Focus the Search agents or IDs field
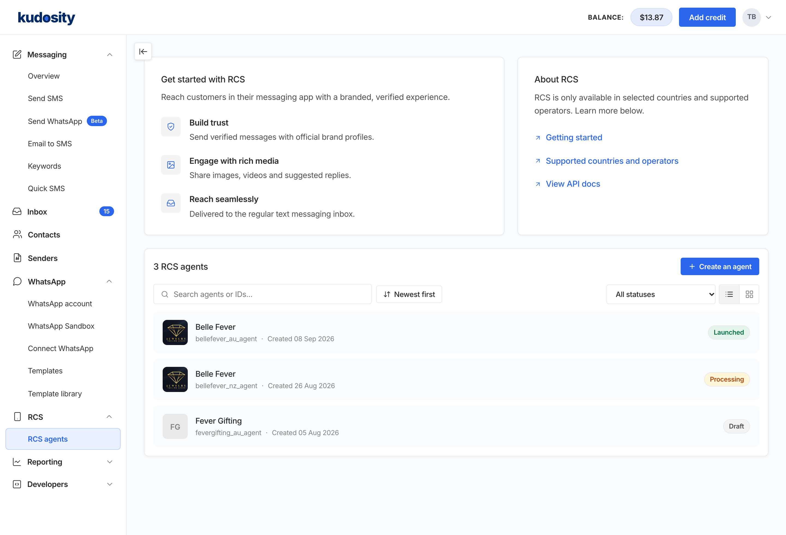Image resolution: width=786 pixels, height=535 pixels. (x=263, y=294)
